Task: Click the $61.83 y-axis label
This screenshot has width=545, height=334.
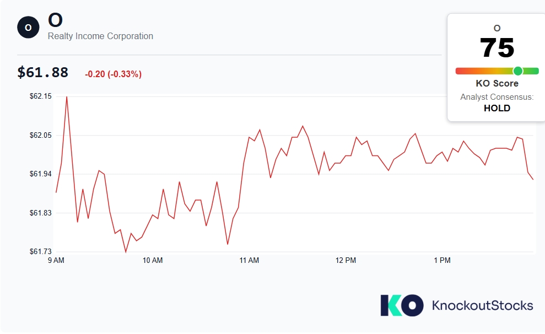Action: (41, 213)
